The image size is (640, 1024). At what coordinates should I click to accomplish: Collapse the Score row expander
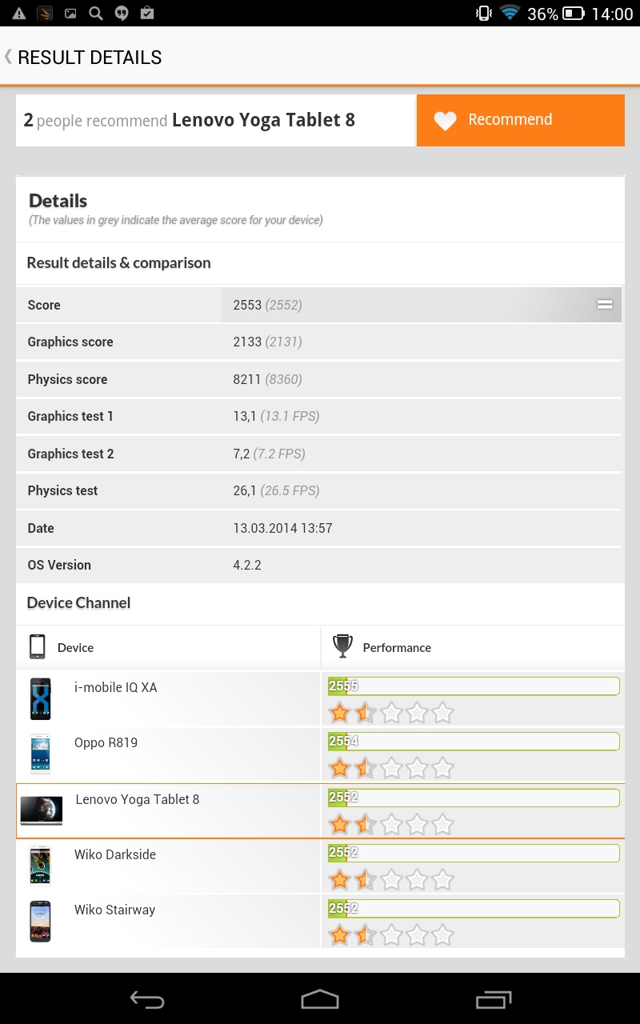click(604, 305)
